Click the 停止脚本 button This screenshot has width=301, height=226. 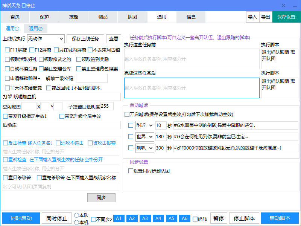click(244, 218)
